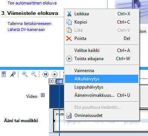The height and width of the screenshot is (136, 148).
Task: Open Tallenna tietokoneeseen link
Action: click(x=30, y=24)
